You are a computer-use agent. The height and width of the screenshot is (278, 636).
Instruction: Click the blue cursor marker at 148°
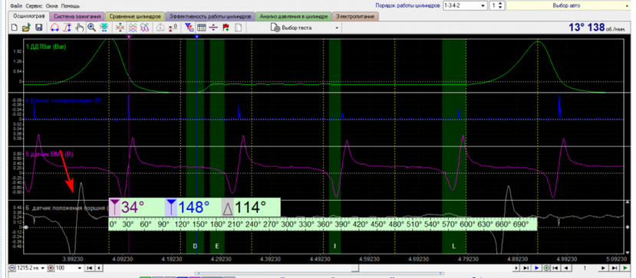[196, 37]
